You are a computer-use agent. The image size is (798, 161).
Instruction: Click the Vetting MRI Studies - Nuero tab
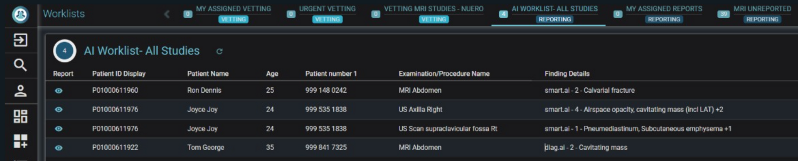[433, 14]
